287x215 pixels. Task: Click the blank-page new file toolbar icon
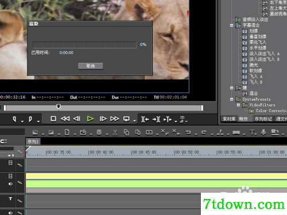tap(67, 132)
